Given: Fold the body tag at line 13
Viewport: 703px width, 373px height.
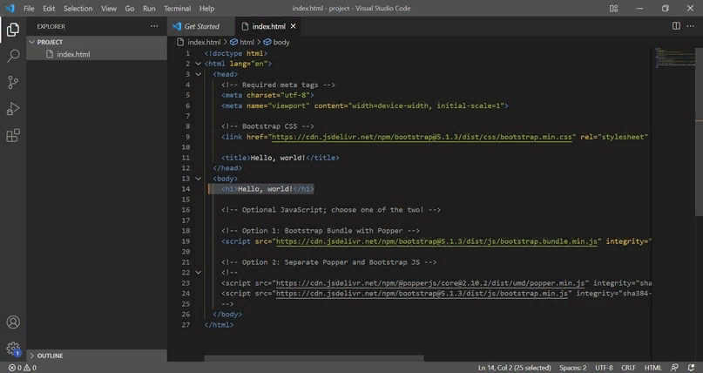Looking at the screenshot, I should click(x=198, y=179).
